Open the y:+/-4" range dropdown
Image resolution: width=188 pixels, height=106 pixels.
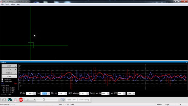pos(9,69)
